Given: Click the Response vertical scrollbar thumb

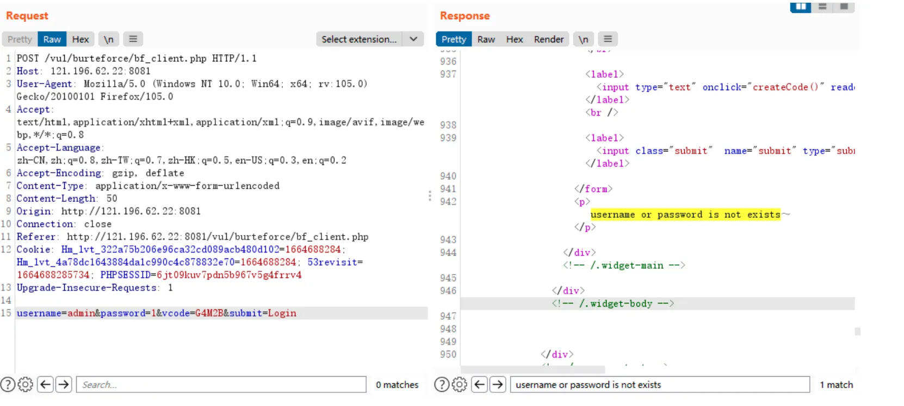Looking at the screenshot, I should [857, 331].
